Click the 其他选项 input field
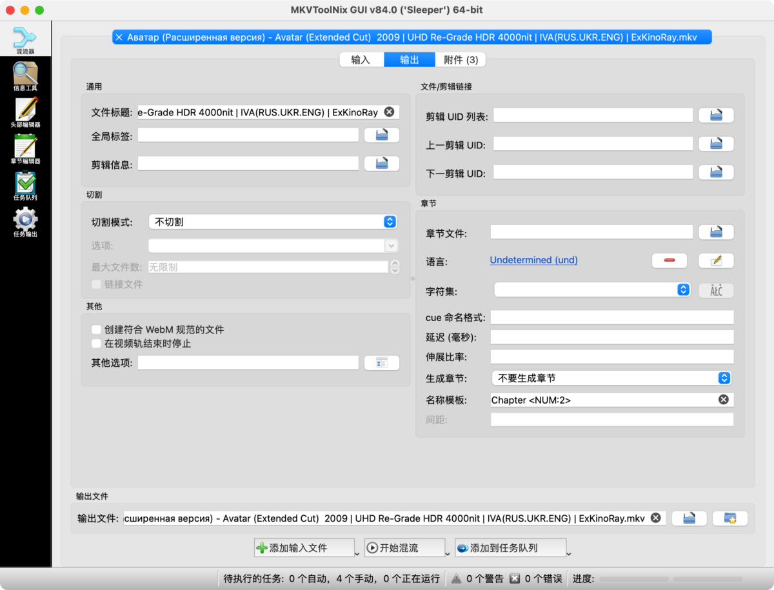This screenshot has width=774, height=590. click(x=248, y=363)
